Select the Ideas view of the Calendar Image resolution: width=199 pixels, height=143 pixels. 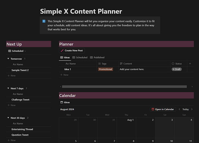pyautogui.click(x=65, y=102)
